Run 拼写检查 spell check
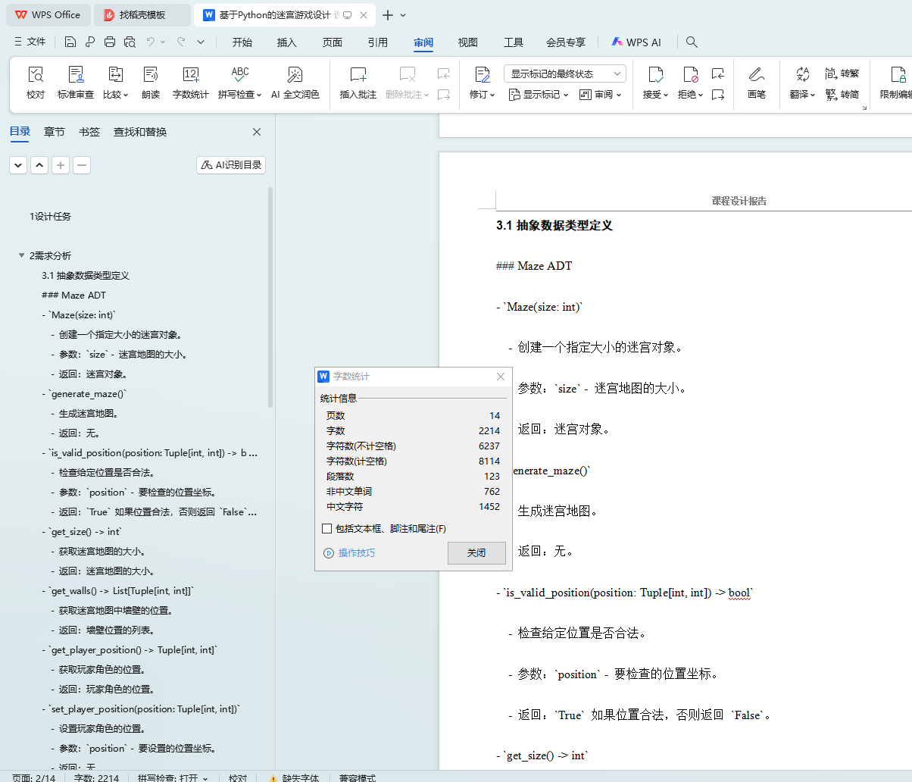The height and width of the screenshot is (782, 912). [x=239, y=83]
